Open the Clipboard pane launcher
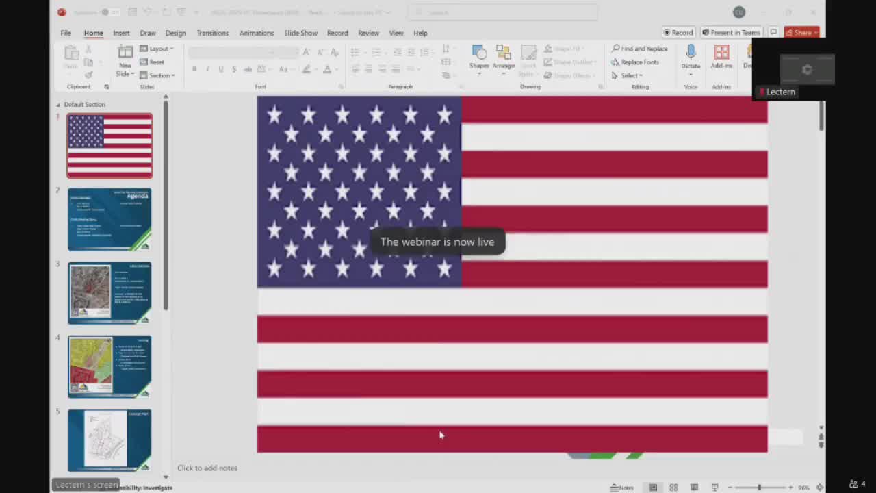Viewport: 876px width, 493px height. coord(107,87)
